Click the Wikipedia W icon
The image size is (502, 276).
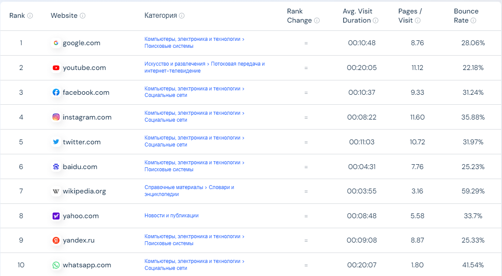coord(56,191)
